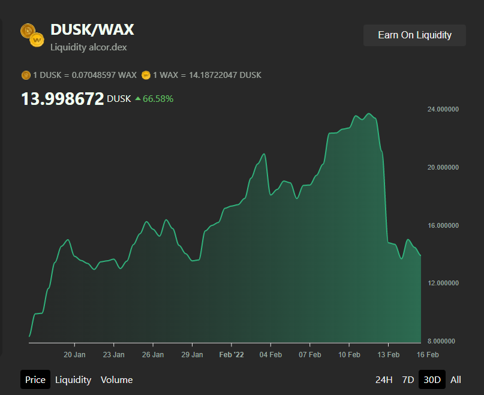Click the chart line's rightmost end point
This screenshot has height=395, width=484.
pyautogui.click(x=420, y=255)
